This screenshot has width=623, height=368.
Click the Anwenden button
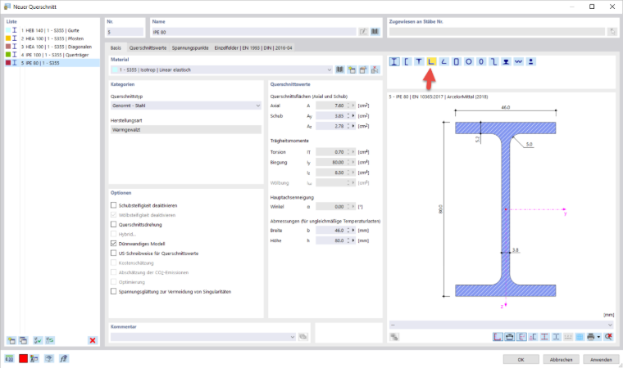601,360
